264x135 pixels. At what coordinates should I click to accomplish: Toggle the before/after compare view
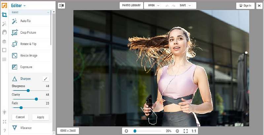point(61,5)
